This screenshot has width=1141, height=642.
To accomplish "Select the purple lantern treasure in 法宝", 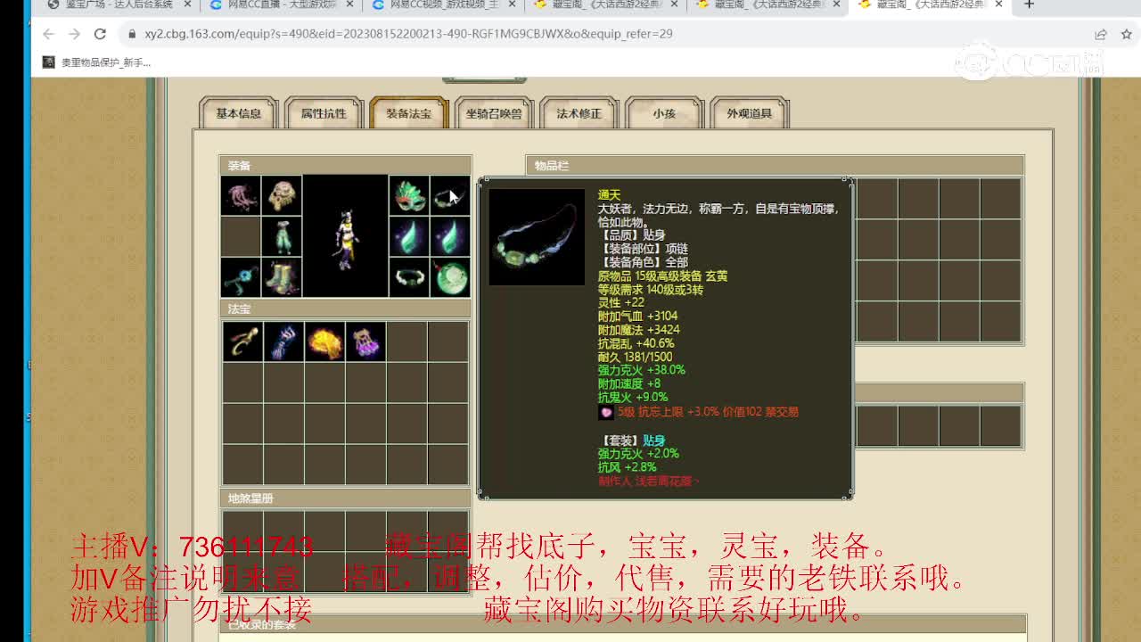I will click(x=365, y=342).
